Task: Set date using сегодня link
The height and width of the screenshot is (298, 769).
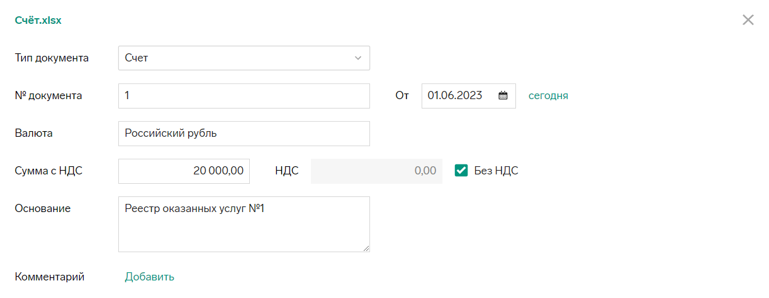Action: (x=548, y=96)
